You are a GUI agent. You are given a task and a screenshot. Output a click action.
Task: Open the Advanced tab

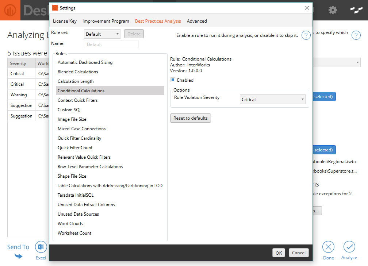coord(197,21)
